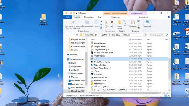The image size is (189, 106).
Task: Switch to large thumbnails view button
Action: tap(169, 95)
